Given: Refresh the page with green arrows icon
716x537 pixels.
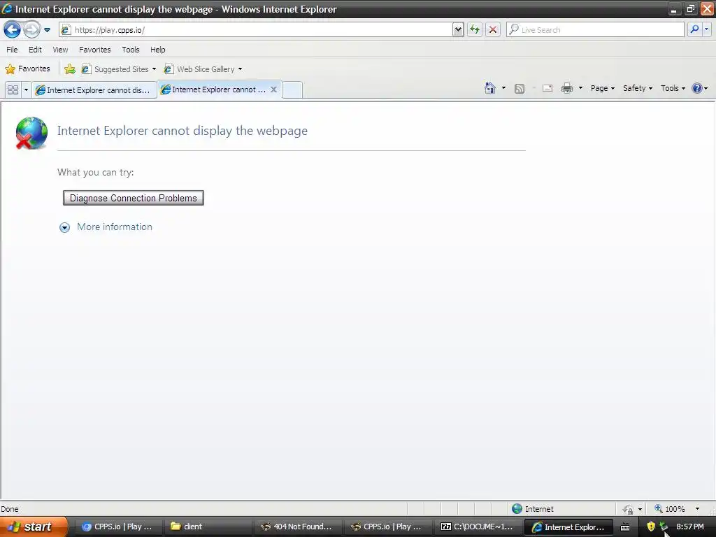Looking at the screenshot, I should click(x=475, y=29).
